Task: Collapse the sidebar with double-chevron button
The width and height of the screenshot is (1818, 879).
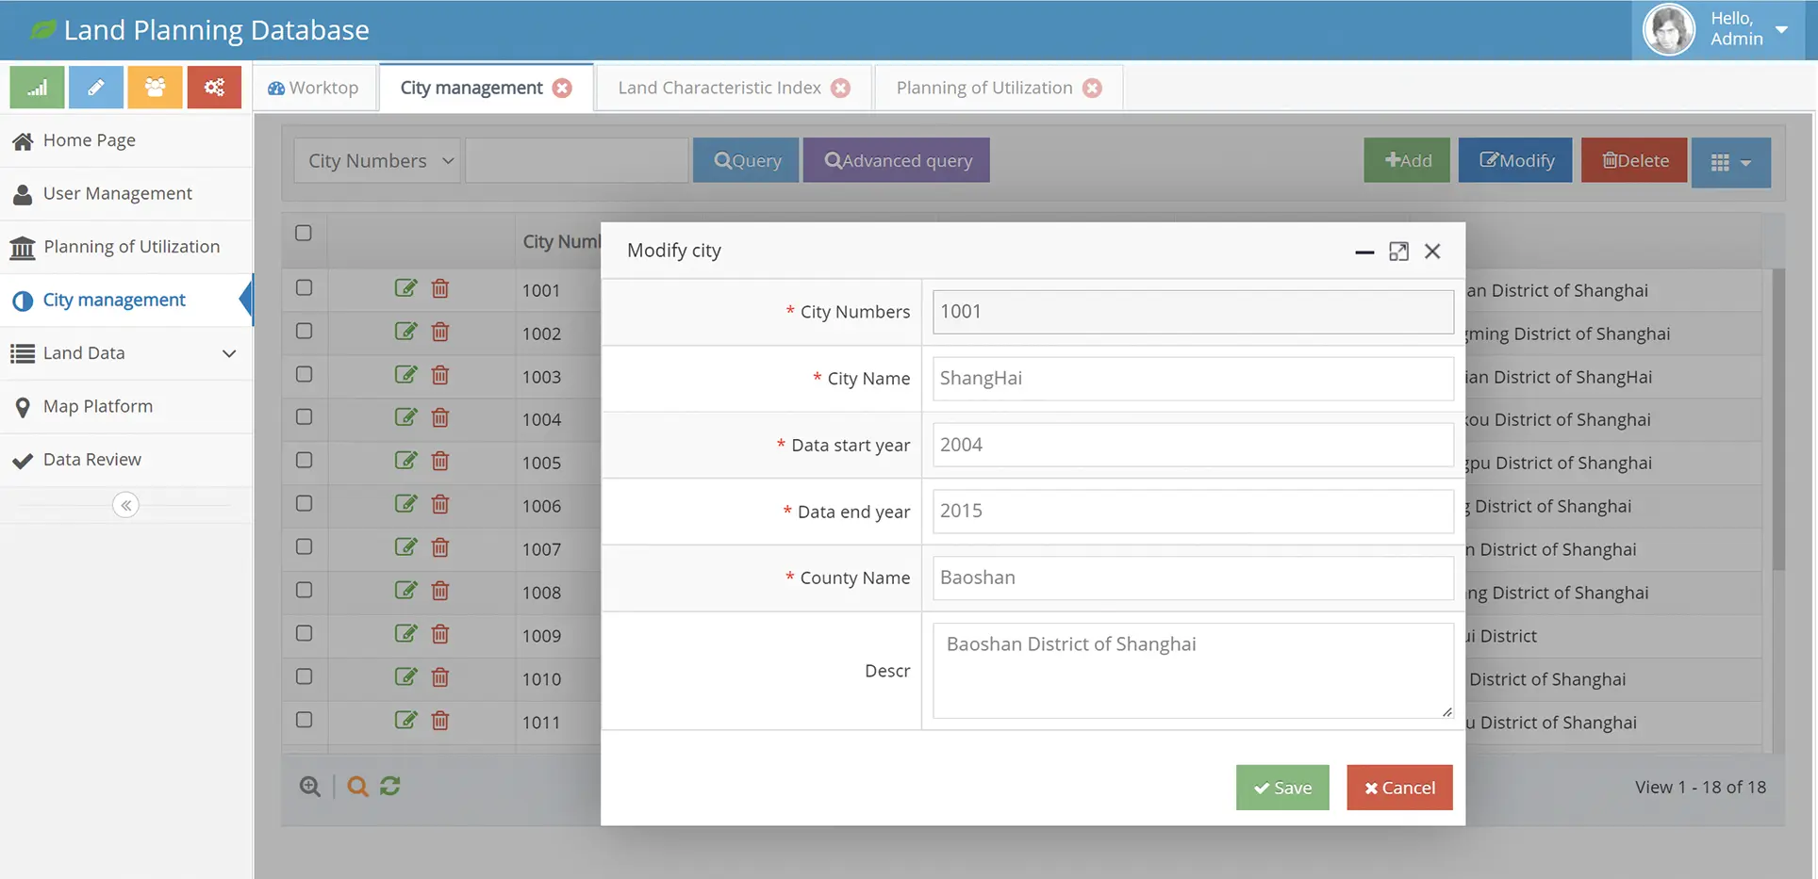Action: click(125, 505)
